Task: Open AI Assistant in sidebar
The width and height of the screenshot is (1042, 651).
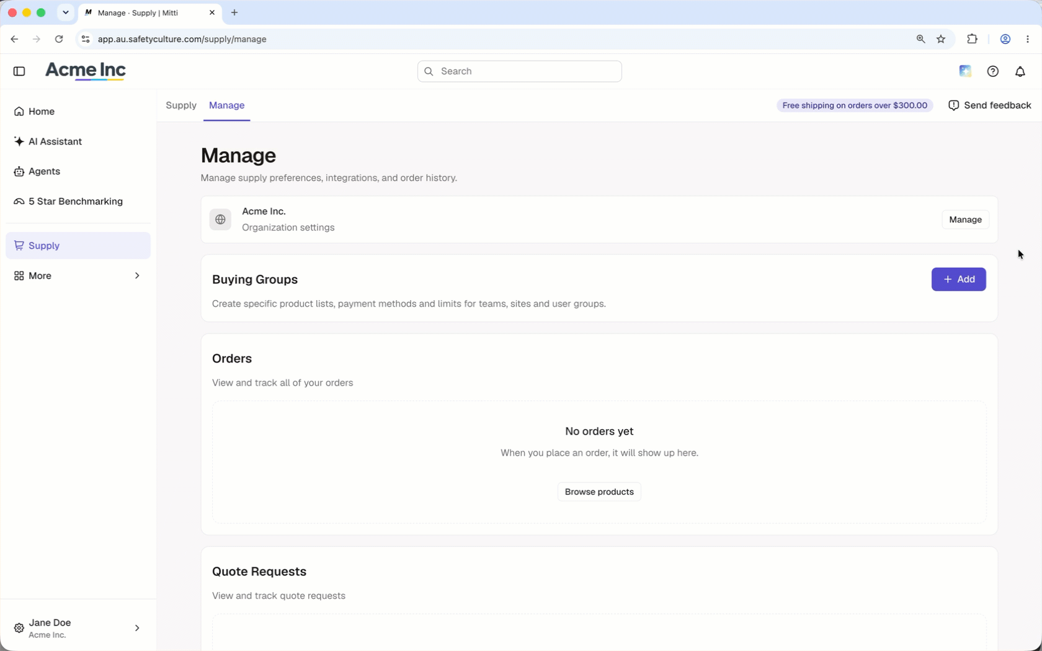Action: [78, 141]
